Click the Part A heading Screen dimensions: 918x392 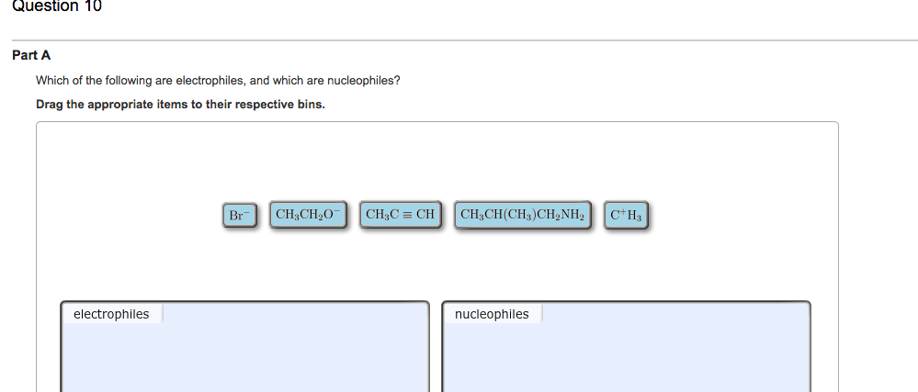(31, 56)
